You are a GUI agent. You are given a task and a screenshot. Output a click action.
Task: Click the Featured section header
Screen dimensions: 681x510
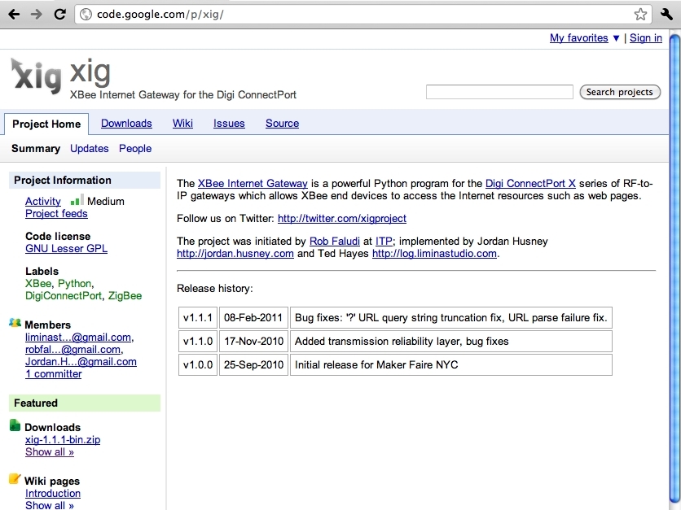click(x=85, y=403)
